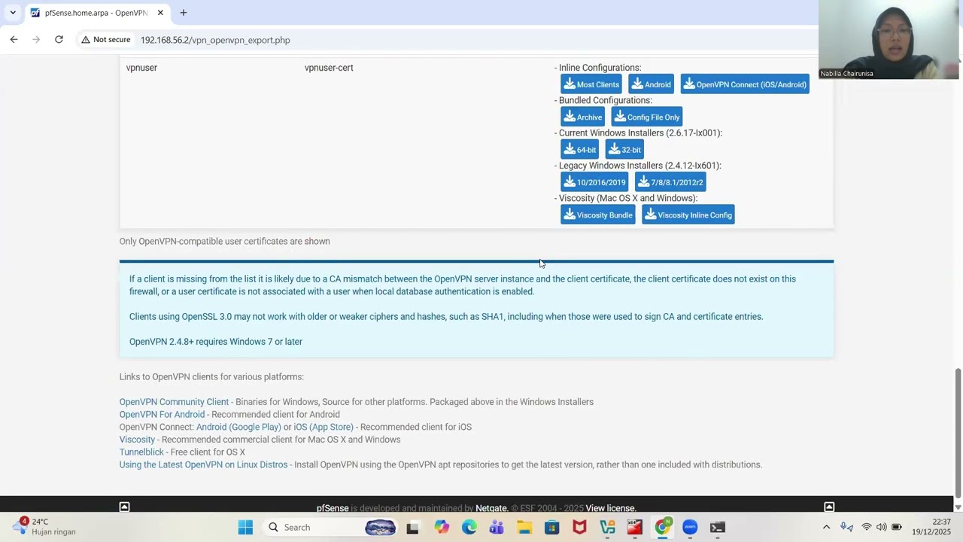Open Using the Latest OpenVPN on Linux Distros
The height and width of the screenshot is (542, 963).
pyautogui.click(x=203, y=464)
